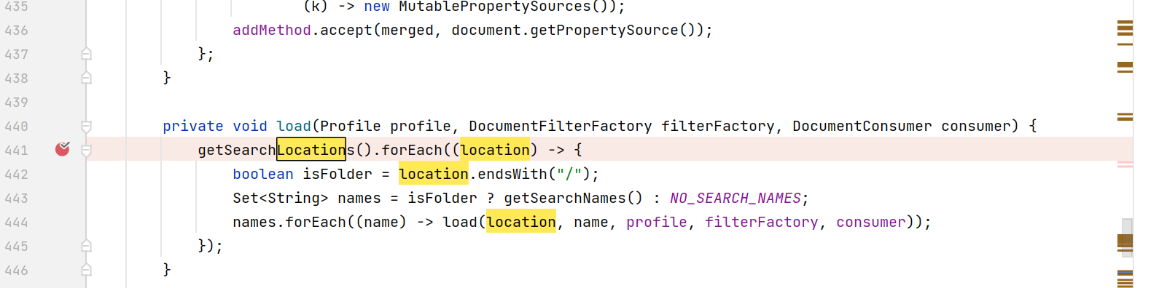Click the DocumentFilterFactory parameter type
Image resolution: width=1159 pixels, height=288 pixels.
[561, 126]
